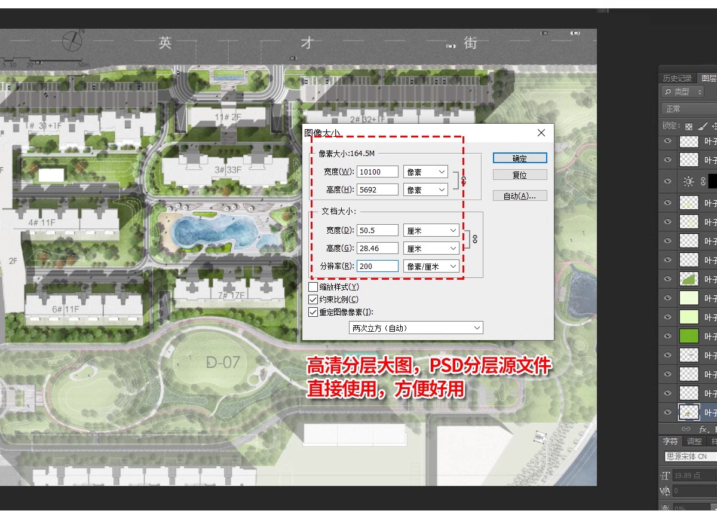Open the 调整 tab in Character panel area

(693, 441)
